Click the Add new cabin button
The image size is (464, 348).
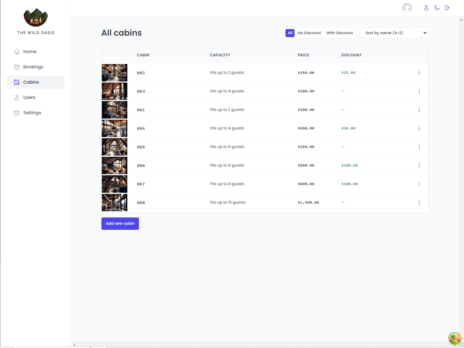[120, 224]
